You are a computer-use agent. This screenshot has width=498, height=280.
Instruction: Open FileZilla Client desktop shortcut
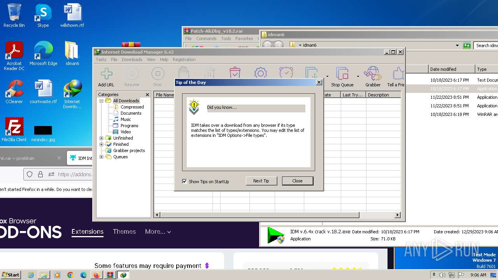pyautogui.click(x=14, y=130)
